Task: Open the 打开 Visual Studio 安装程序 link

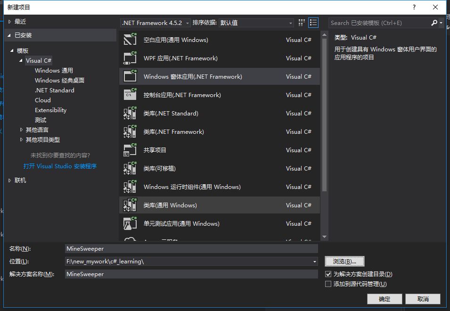Action: tap(60, 166)
